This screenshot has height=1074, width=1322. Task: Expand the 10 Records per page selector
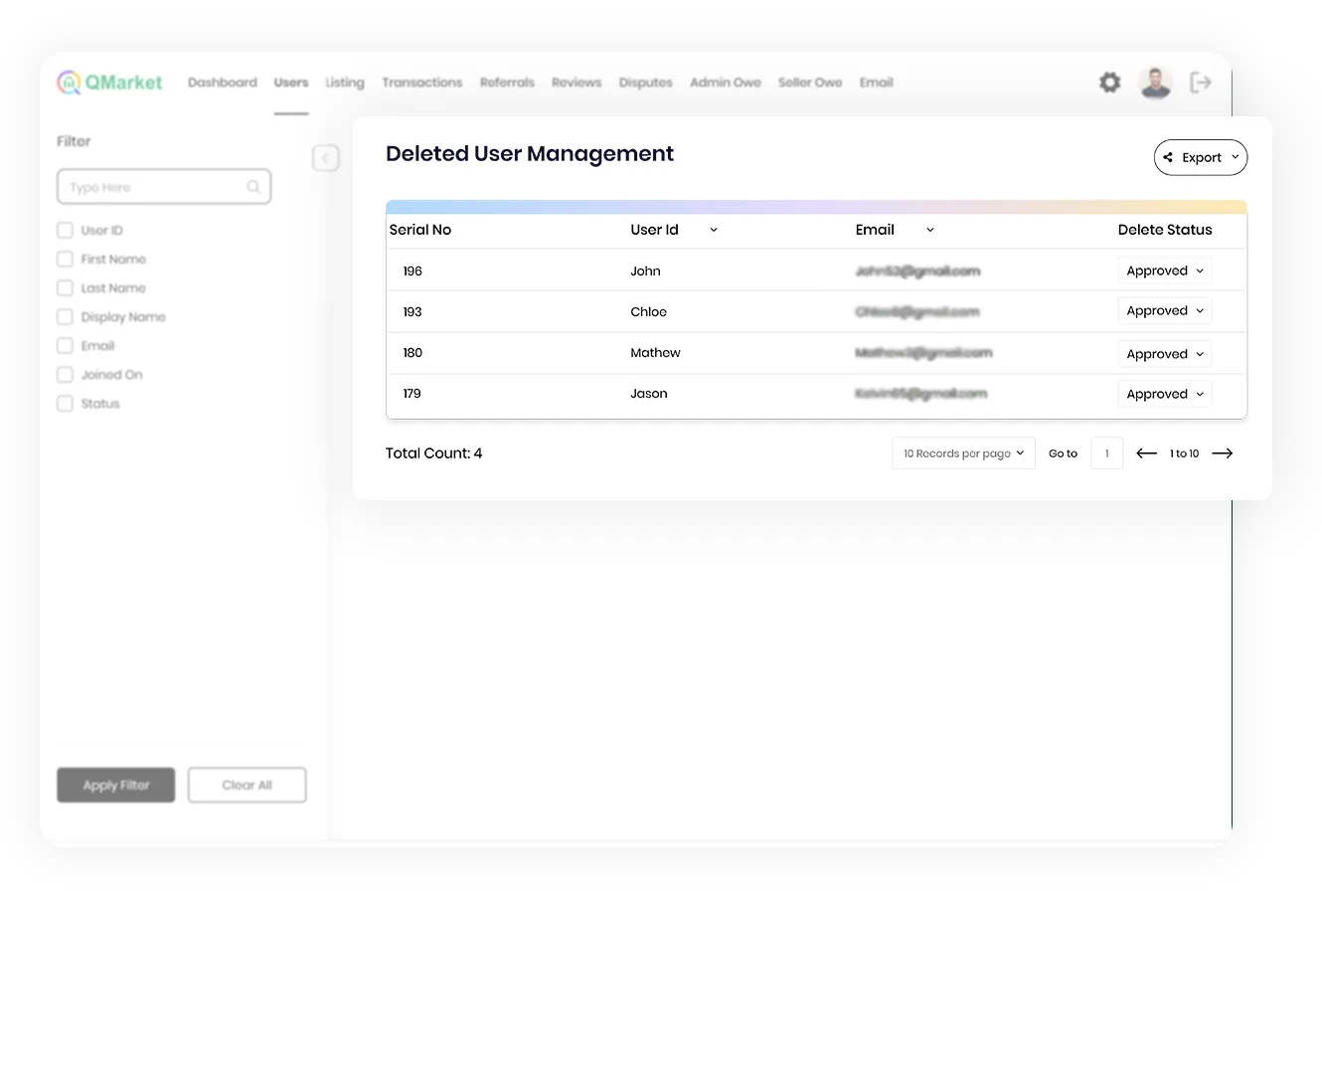click(x=962, y=453)
